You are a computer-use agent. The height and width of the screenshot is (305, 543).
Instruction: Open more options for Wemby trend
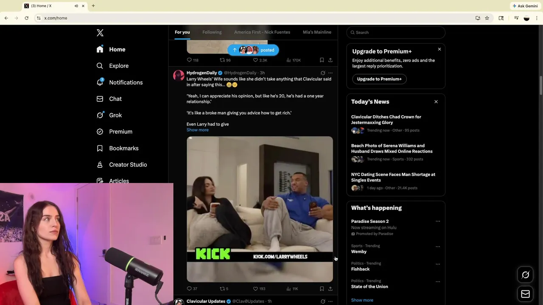click(438, 246)
